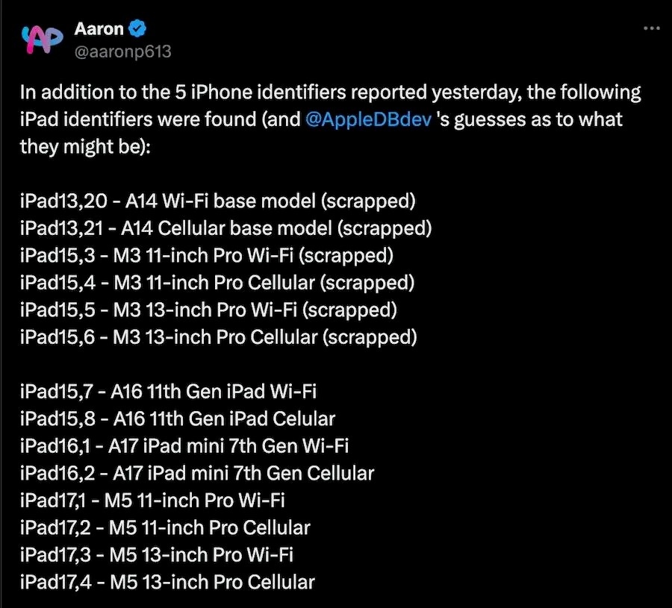Click the iPad17,2 M5 11-inch Pro Cellular line
Viewport: 672px width, 608px height.
click(x=165, y=527)
